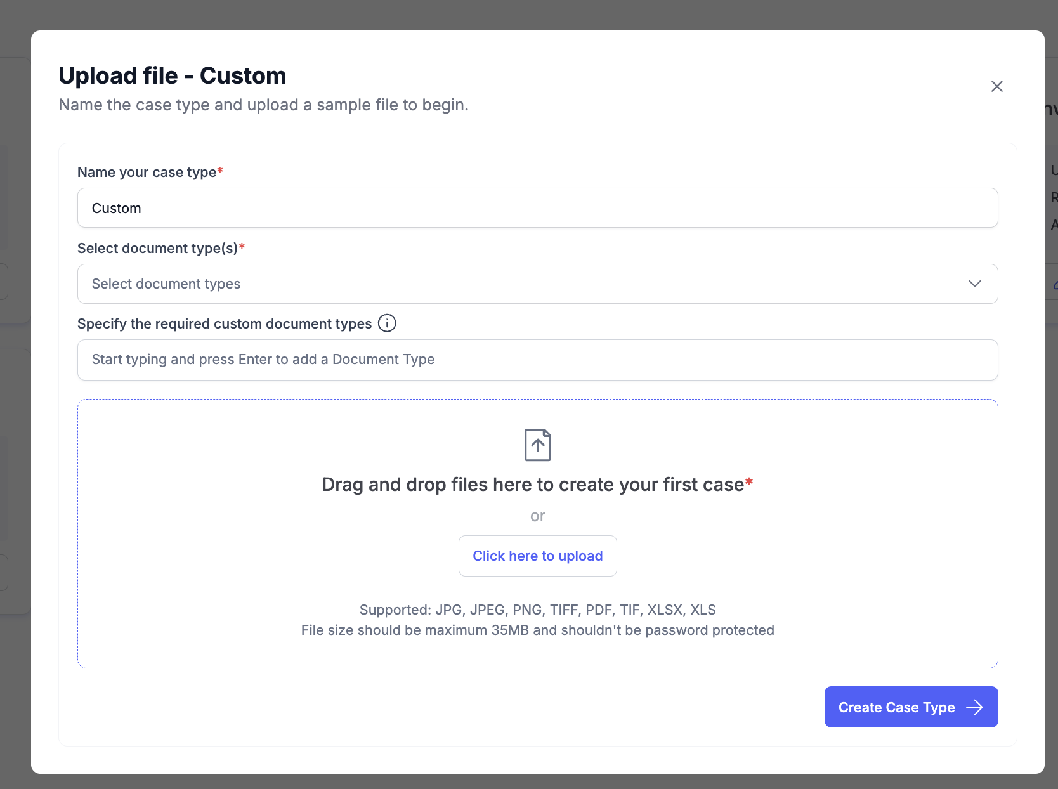This screenshot has width=1058, height=789.
Task: Click the 'Drag and drop files here' heading
Action: coord(533,485)
